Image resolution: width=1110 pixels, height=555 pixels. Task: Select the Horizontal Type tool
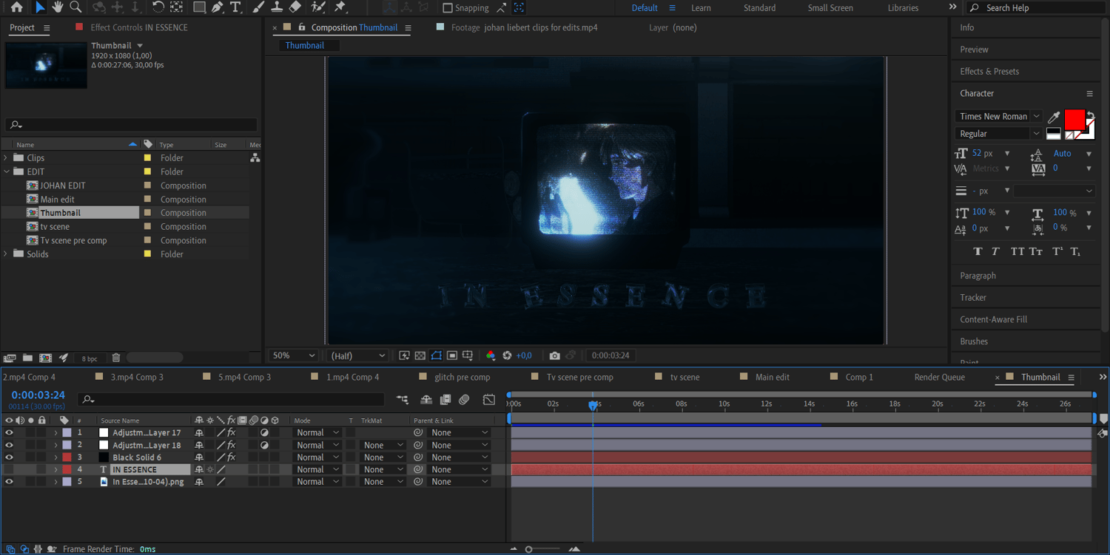pyautogui.click(x=235, y=7)
